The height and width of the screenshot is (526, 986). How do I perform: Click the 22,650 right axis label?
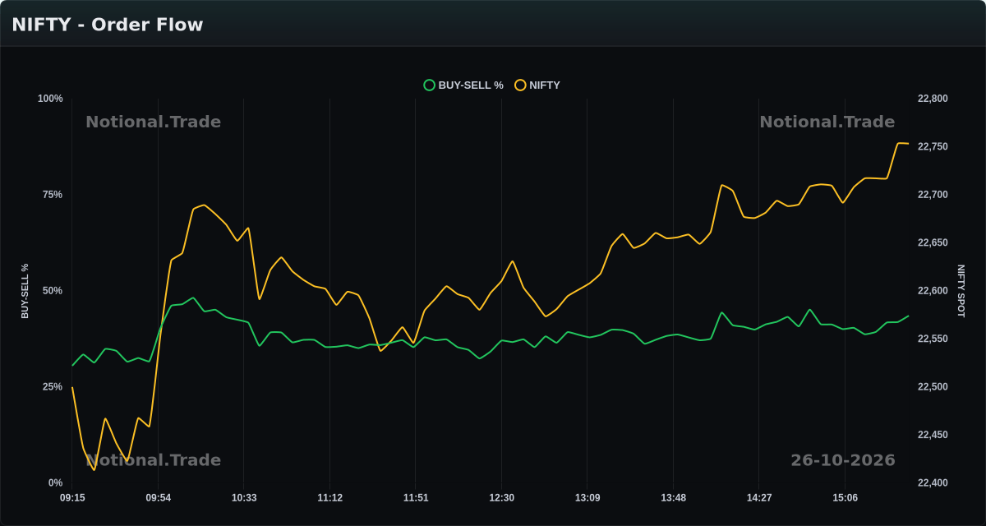(933, 243)
